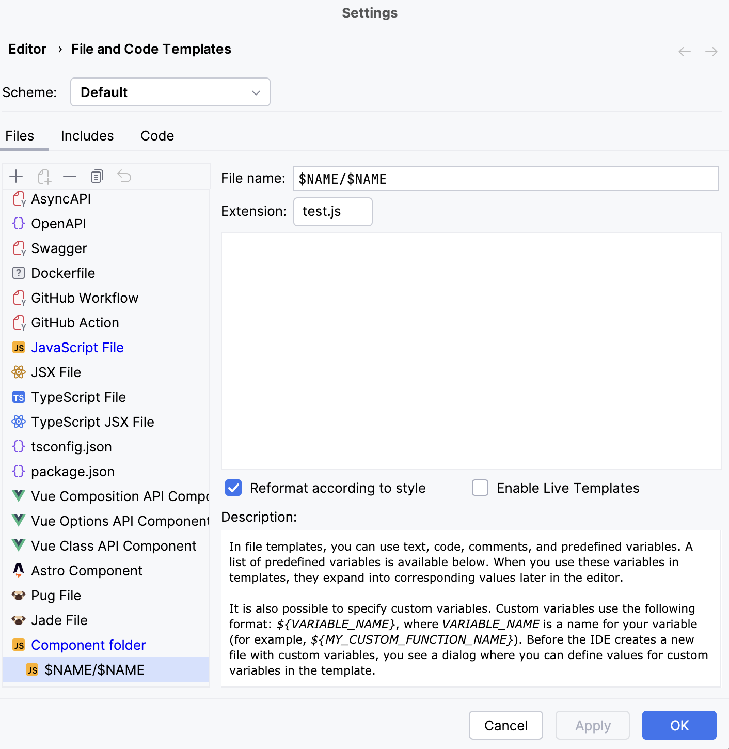Image resolution: width=729 pixels, height=749 pixels.
Task: Click inside the Extension field
Action: coord(332,211)
